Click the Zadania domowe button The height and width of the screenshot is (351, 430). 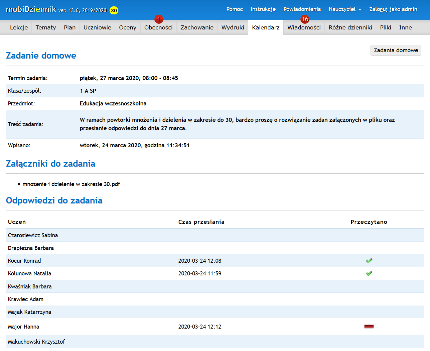(396, 50)
